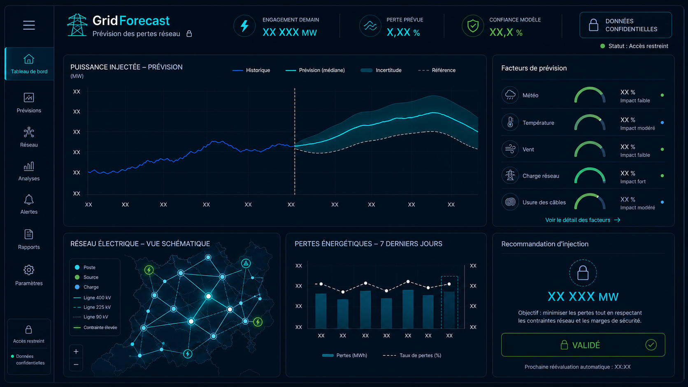Click the Température thermometer icon
This screenshot has width=688, height=387.
point(510,123)
